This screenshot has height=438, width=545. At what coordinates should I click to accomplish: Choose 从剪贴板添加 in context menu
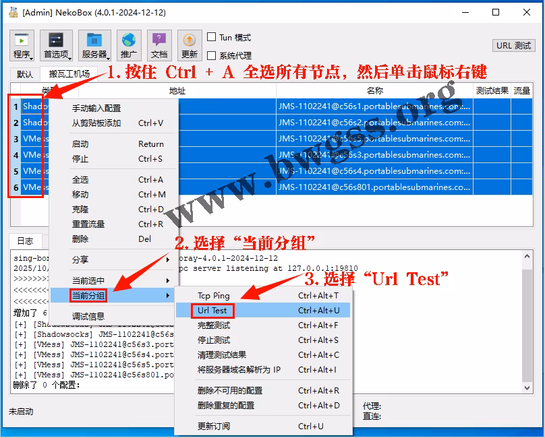point(96,123)
